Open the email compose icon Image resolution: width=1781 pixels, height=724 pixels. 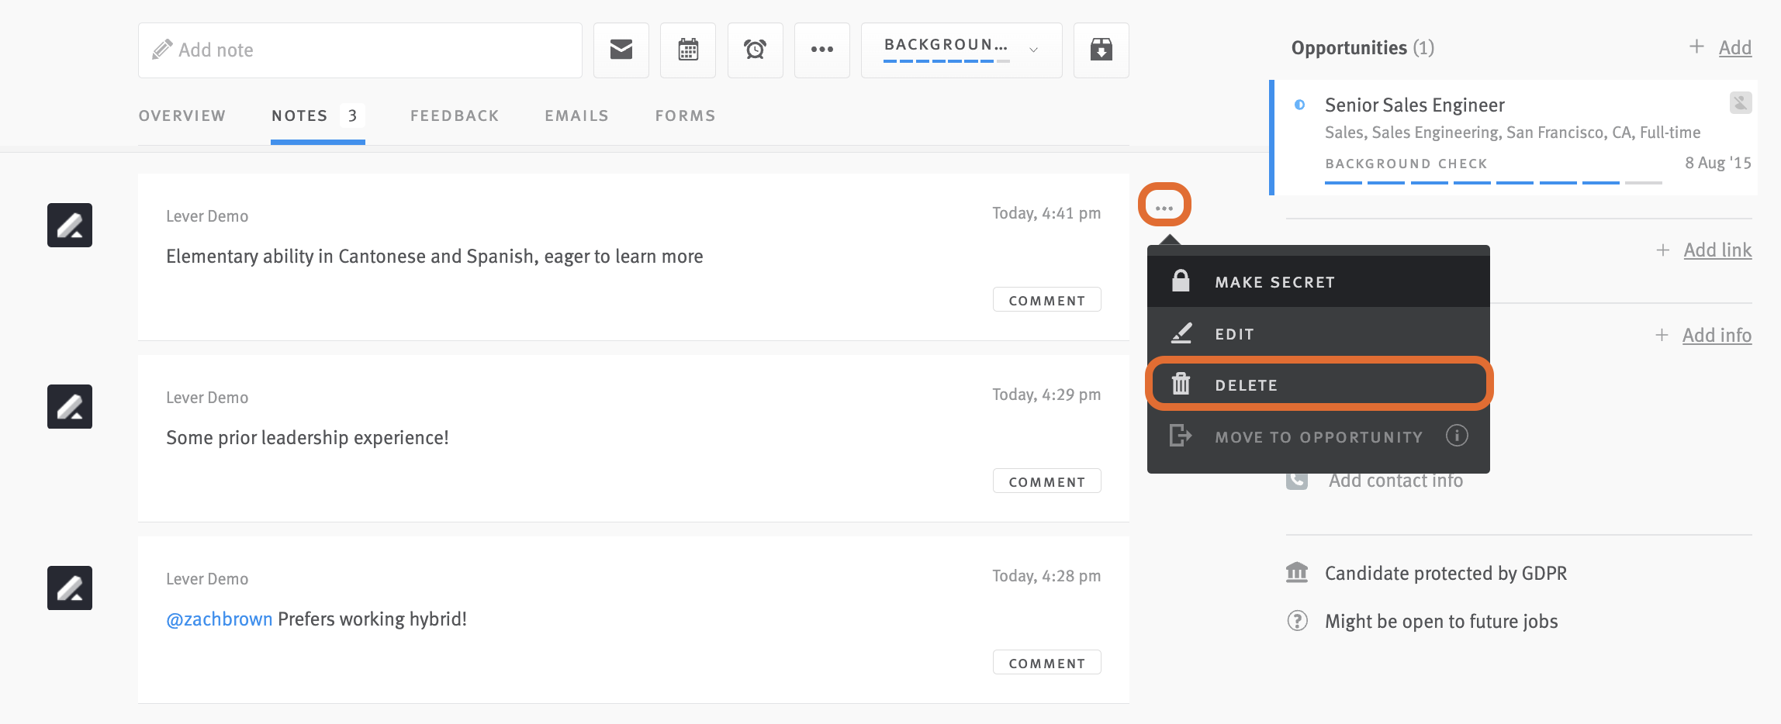[x=621, y=50]
